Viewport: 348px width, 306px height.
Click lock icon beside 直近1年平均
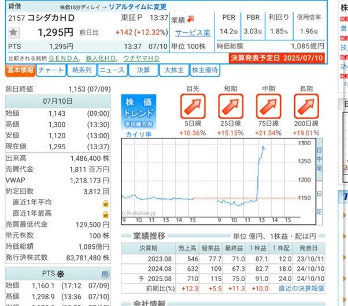coord(105,203)
